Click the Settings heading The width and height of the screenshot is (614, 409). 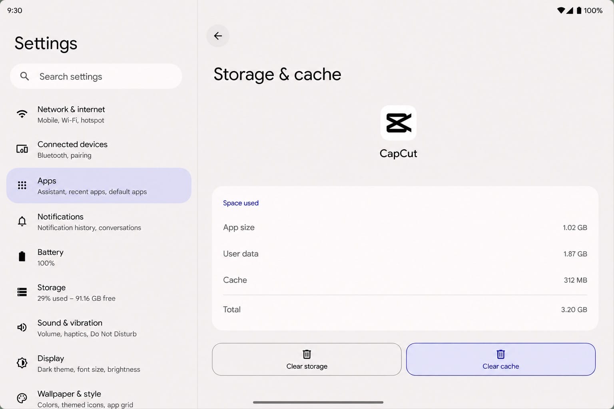coord(46,44)
